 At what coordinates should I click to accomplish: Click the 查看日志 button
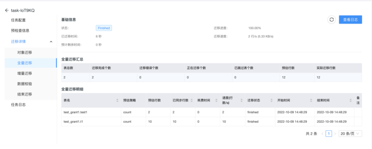tap(350, 20)
